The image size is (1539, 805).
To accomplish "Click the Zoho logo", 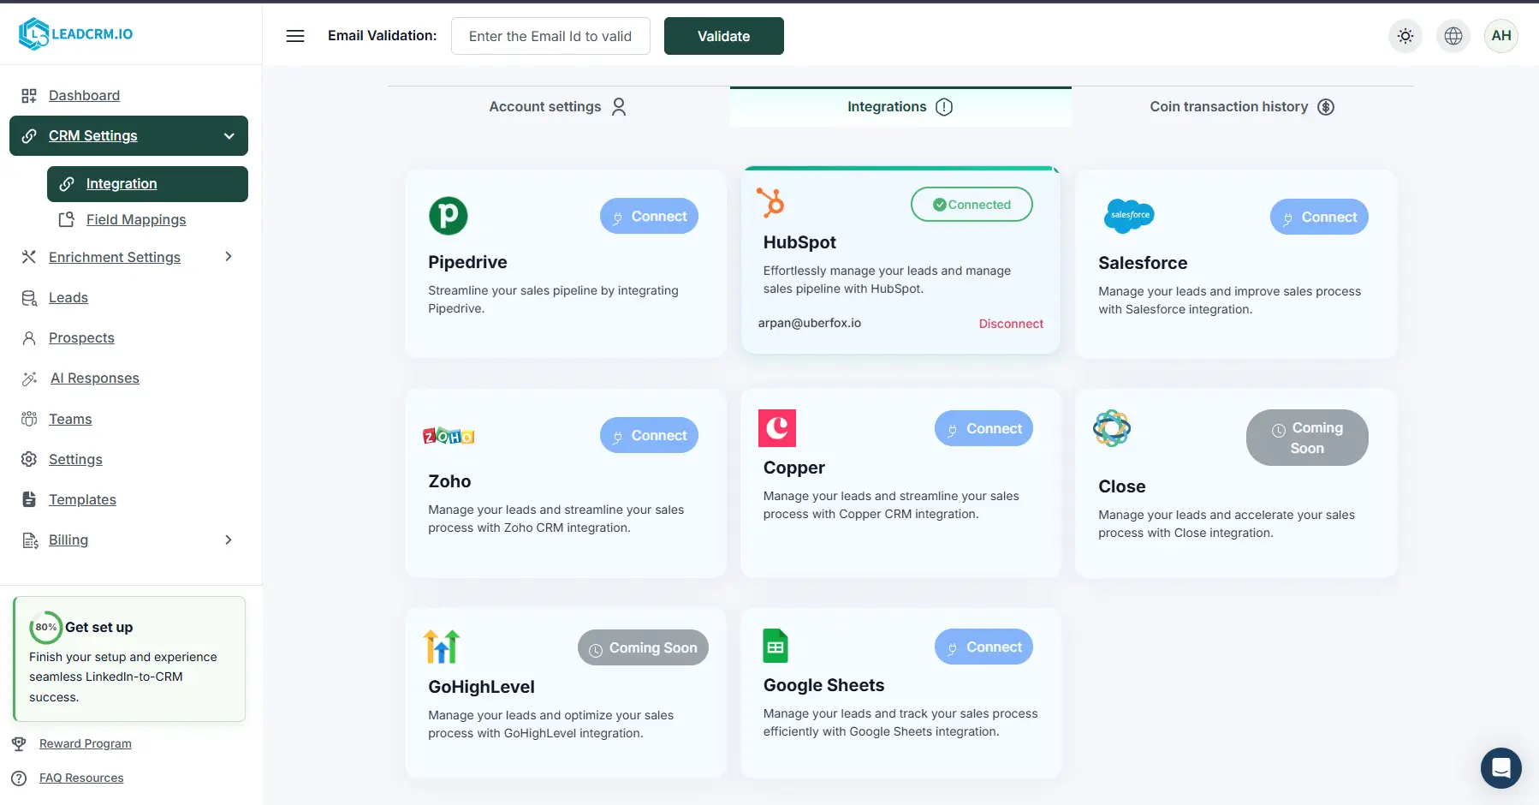I will (x=449, y=436).
